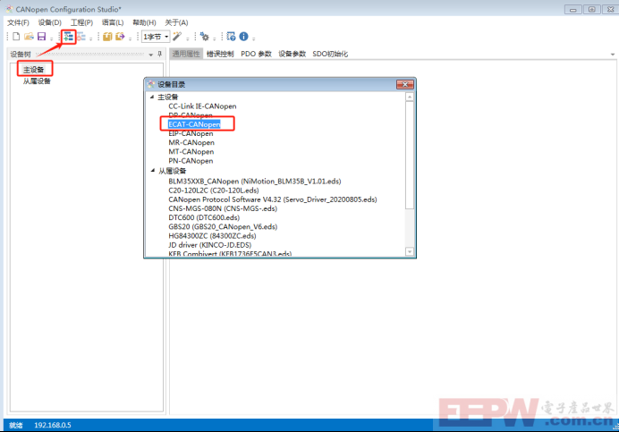Screen dimensions: 619x432
Task: Close the 设备目录 dialog
Action: 405,84
